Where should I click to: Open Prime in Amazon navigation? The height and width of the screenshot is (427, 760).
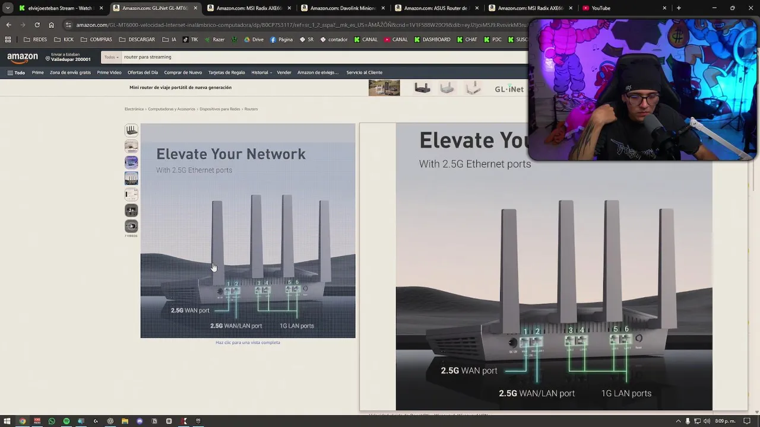(38, 72)
